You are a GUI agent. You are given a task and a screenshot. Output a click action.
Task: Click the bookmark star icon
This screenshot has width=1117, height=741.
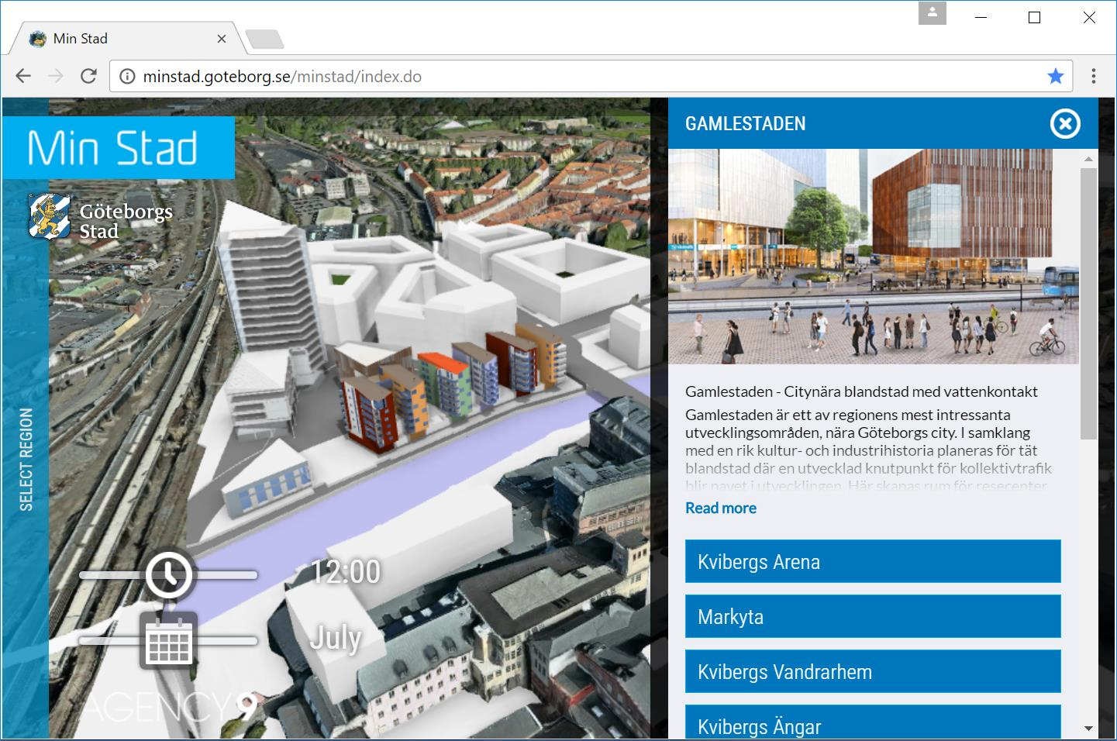[x=1055, y=76]
